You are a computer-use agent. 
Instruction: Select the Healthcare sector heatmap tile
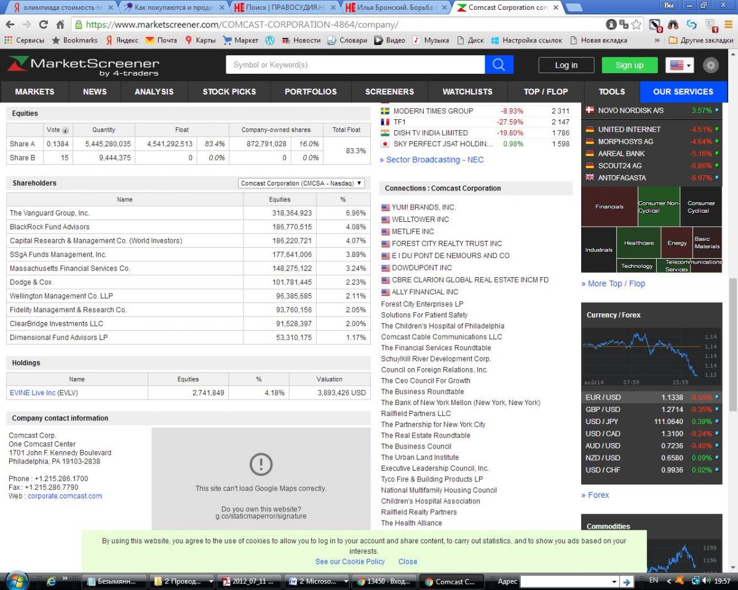tap(638, 243)
